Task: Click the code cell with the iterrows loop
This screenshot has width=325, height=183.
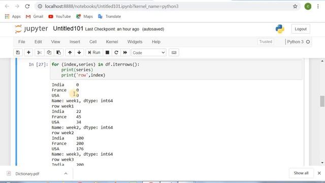Action: (x=176, y=70)
